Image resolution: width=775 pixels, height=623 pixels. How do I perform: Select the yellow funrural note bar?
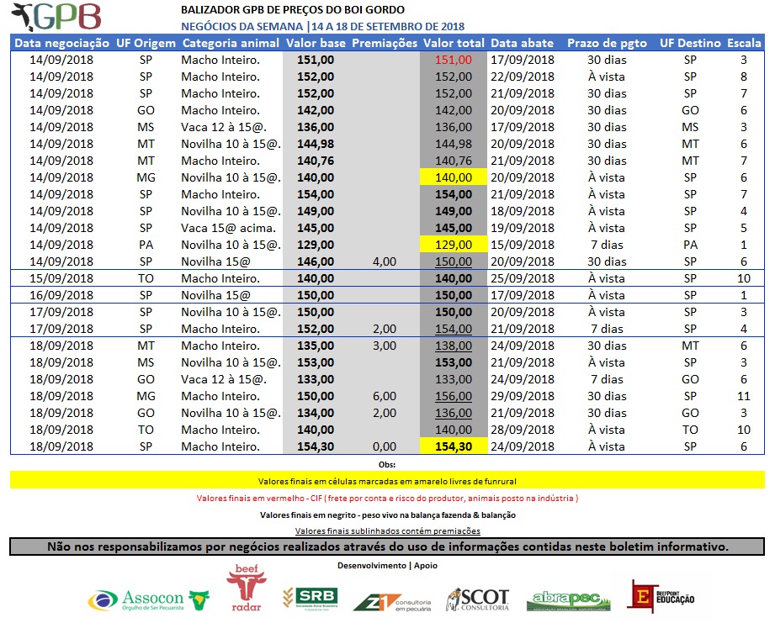tap(387, 481)
